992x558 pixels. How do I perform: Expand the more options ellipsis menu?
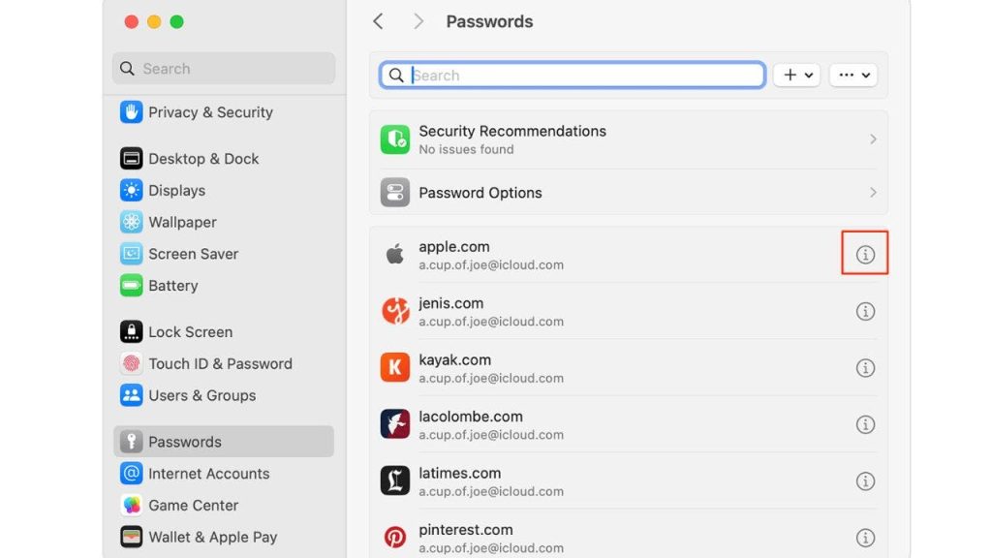click(x=852, y=75)
